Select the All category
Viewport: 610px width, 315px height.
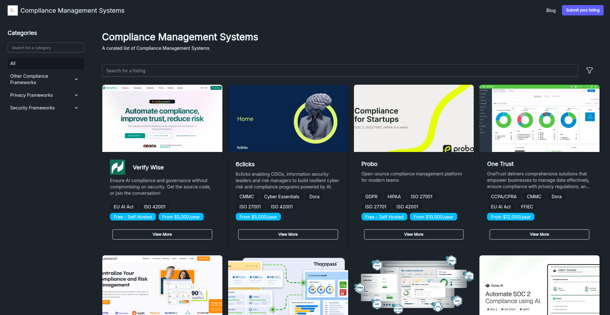tap(46, 63)
